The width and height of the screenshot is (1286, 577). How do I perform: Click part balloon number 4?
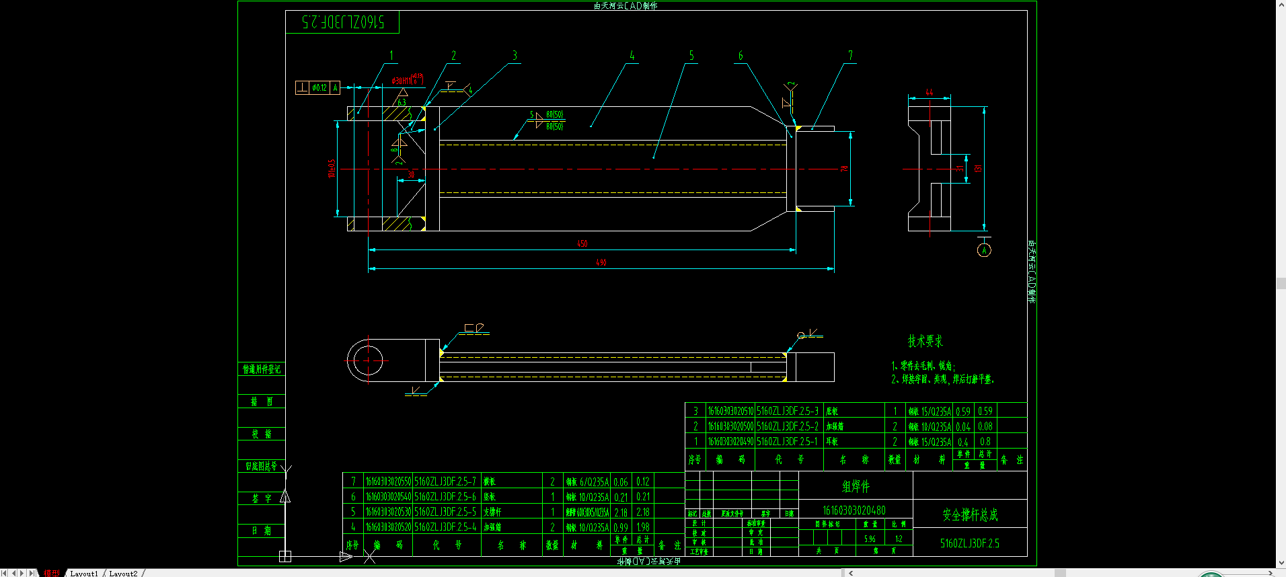(632, 56)
